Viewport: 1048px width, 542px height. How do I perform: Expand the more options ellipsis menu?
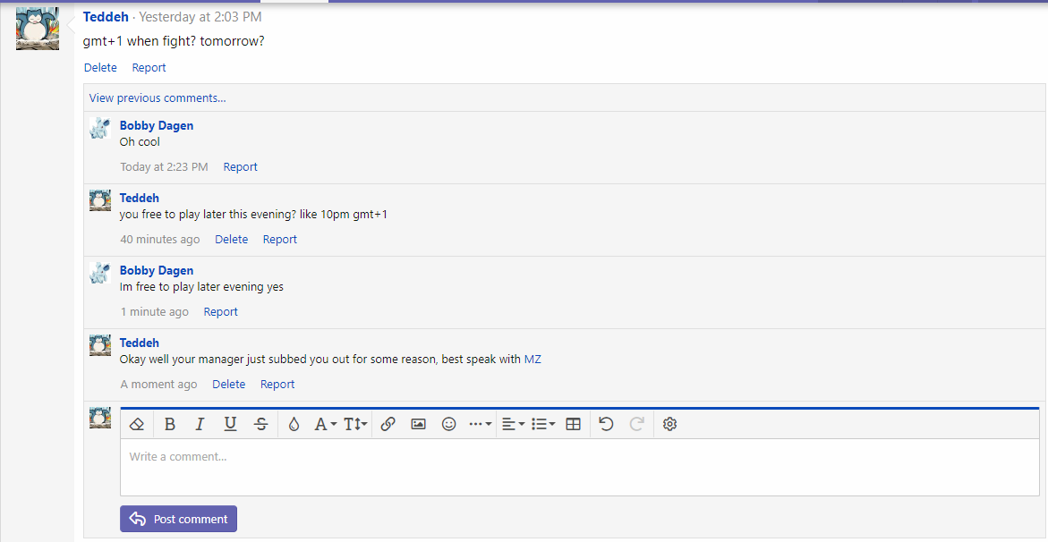481,424
